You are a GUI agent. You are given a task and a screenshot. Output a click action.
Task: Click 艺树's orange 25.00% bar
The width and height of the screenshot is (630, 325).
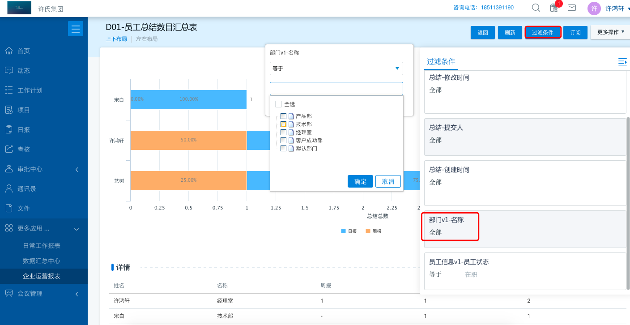click(188, 180)
